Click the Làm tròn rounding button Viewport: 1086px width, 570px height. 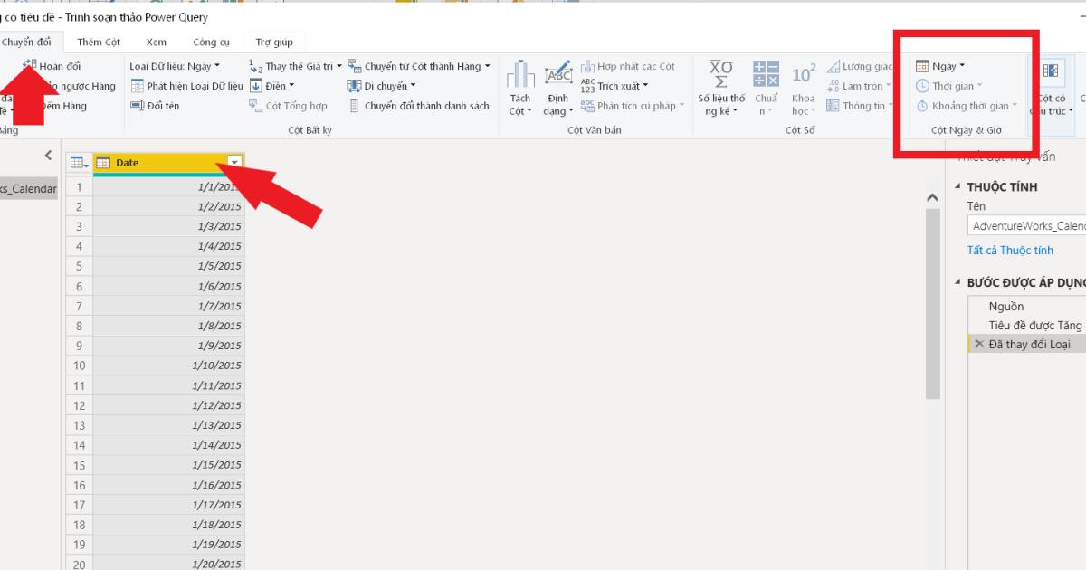(x=860, y=86)
